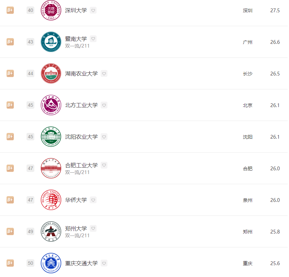Click Hefei University of Technology logo
This screenshot has width=289, height=277.
51,168
